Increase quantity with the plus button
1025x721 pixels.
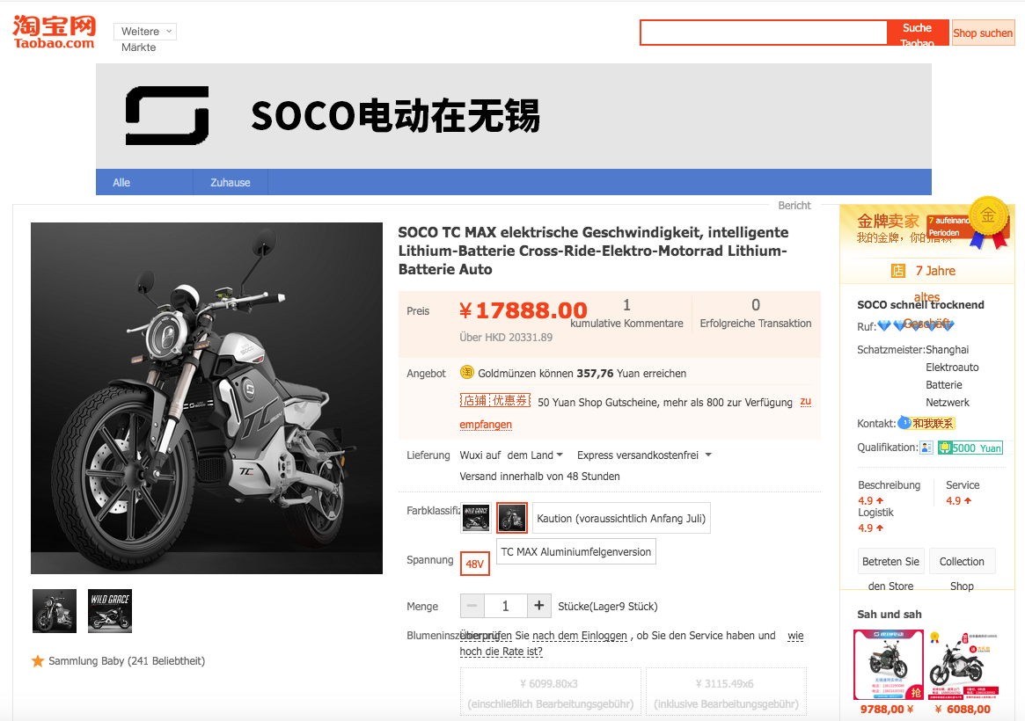[539, 606]
